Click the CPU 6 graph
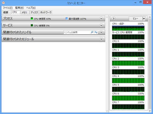Viewport: 153px width, 114px height. pos(128,98)
